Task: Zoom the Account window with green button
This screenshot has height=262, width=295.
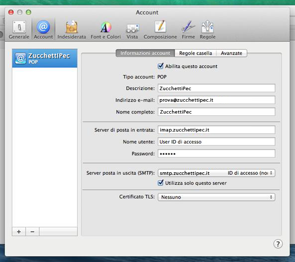Action: coord(28,12)
